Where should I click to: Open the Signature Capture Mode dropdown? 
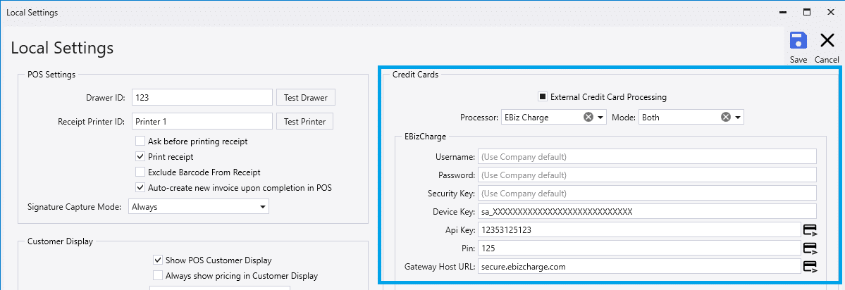pyautogui.click(x=198, y=206)
